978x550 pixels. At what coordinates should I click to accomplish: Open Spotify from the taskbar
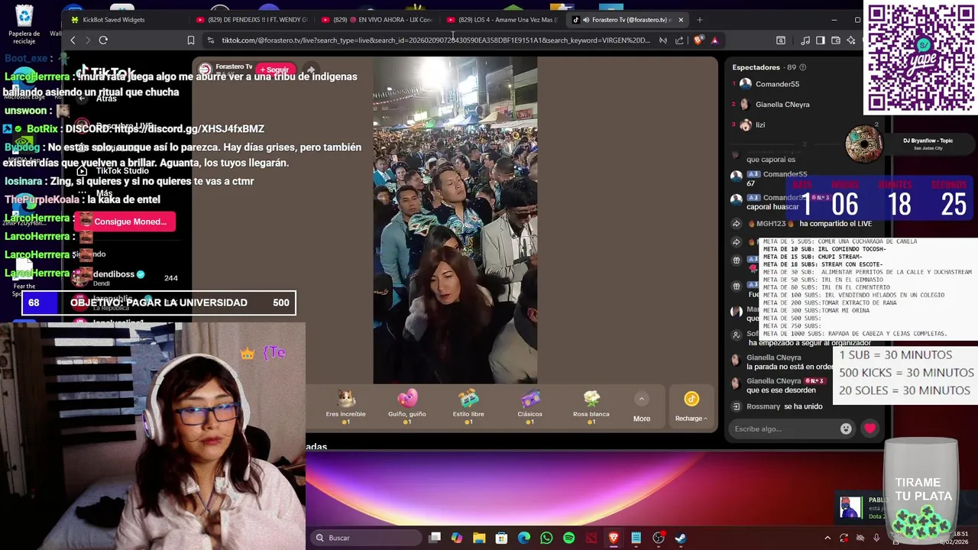pos(568,538)
